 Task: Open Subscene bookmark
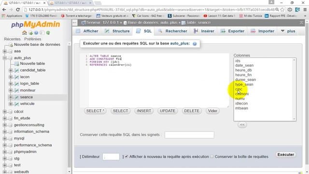[x=183, y=16]
